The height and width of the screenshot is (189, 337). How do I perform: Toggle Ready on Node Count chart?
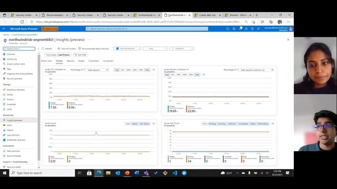pyautogui.click(x=135, y=124)
